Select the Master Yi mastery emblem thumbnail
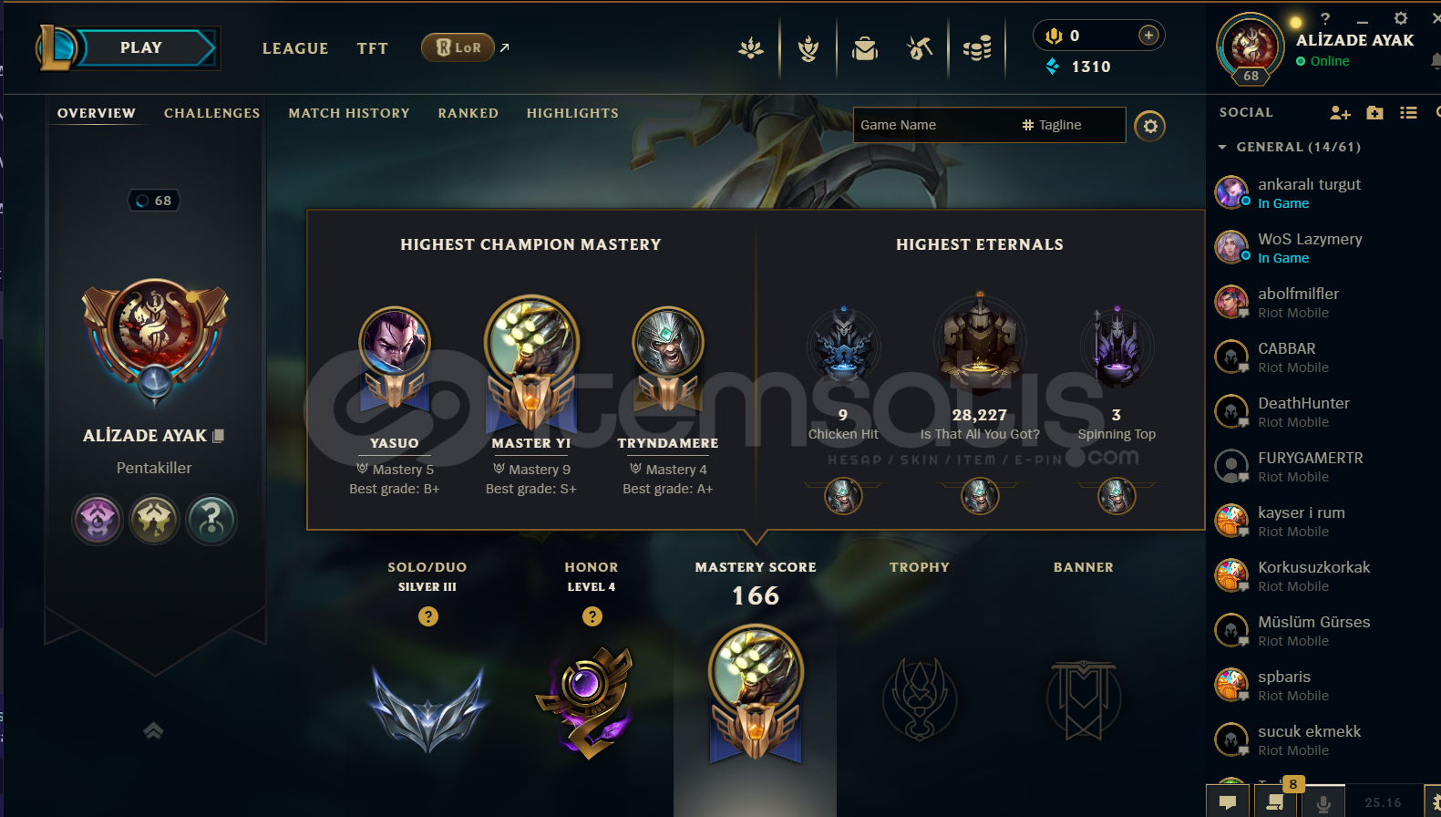This screenshot has height=817, width=1441. click(531, 363)
